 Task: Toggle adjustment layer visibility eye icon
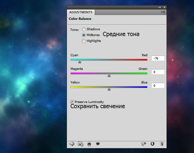click(x=98, y=144)
